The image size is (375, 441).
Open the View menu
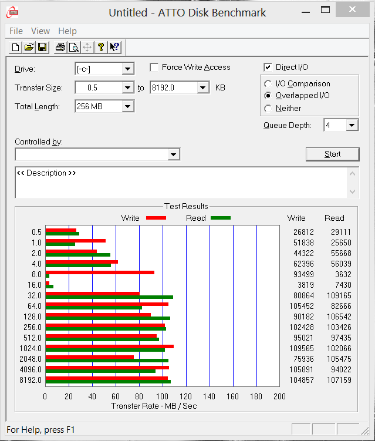(x=40, y=31)
